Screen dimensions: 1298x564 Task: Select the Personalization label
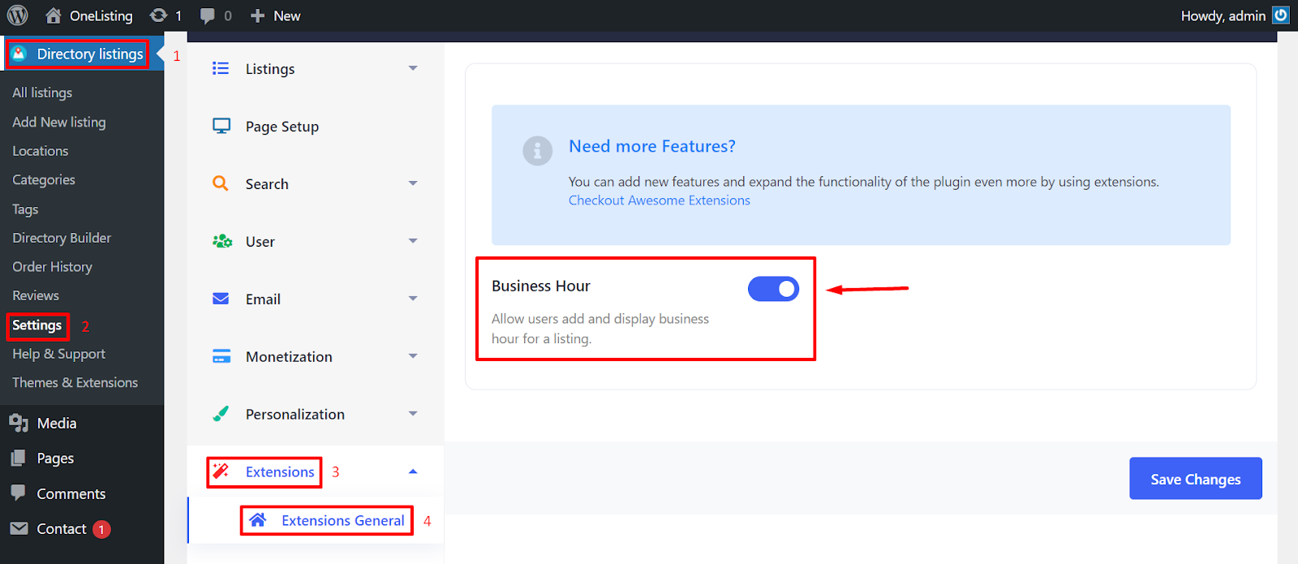tap(295, 414)
